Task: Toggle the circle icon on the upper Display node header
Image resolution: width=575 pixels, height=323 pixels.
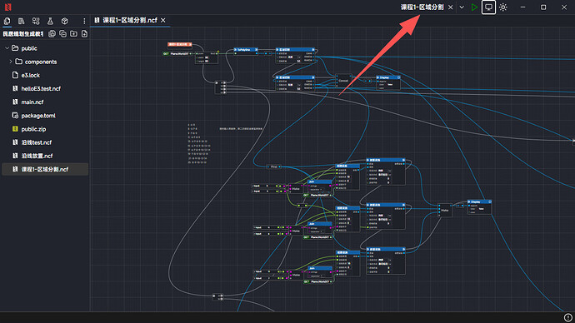Action: pyautogui.click(x=398, y=77)
